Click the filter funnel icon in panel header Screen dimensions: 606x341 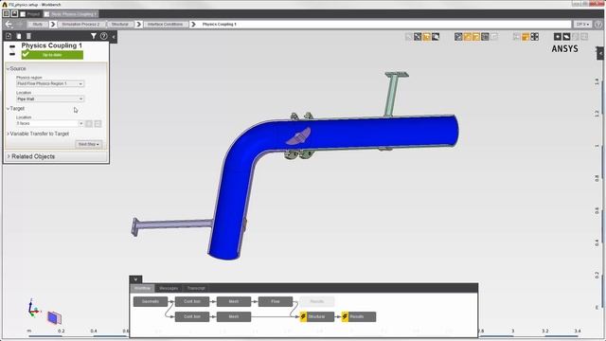click(94, 36)
